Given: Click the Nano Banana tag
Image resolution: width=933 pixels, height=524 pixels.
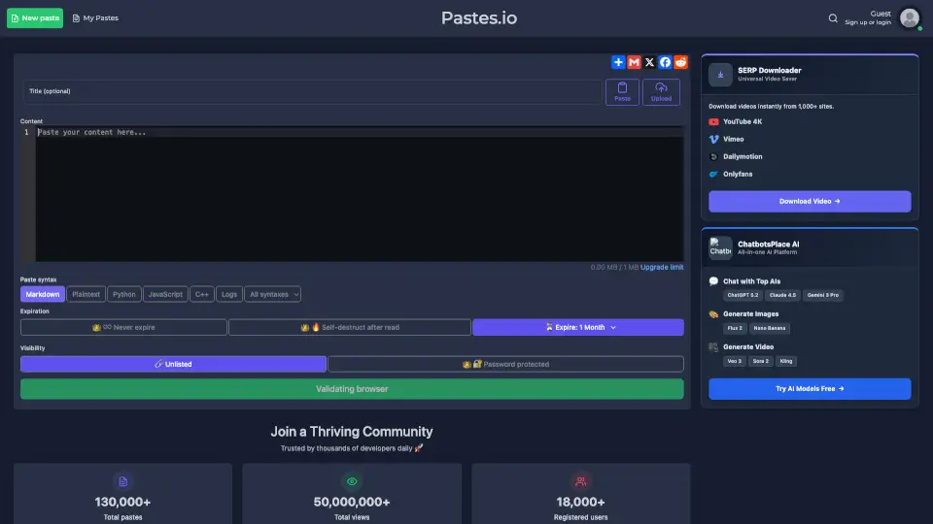Looking at the screenshot, I should [x=770, y=328].
